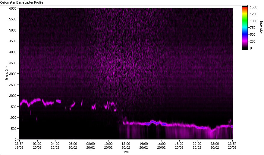Click the 4000 height tick label
The height and width of the screenshot is (155, 264).
pos(13,52)
